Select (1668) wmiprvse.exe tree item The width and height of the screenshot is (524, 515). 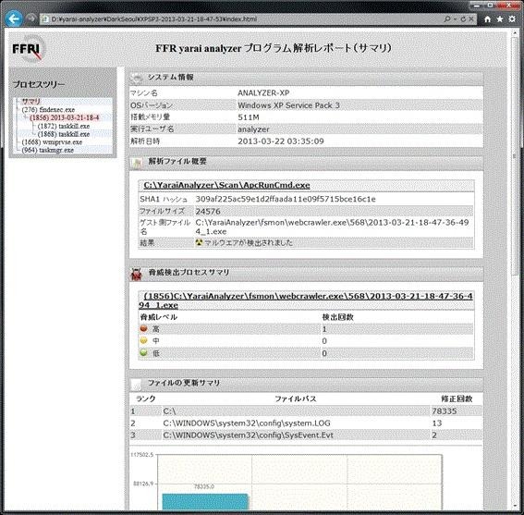[52, 142]
